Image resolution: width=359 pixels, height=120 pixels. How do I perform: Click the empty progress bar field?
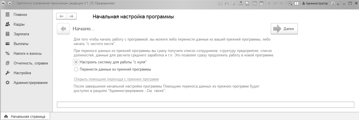click(205, 105)
